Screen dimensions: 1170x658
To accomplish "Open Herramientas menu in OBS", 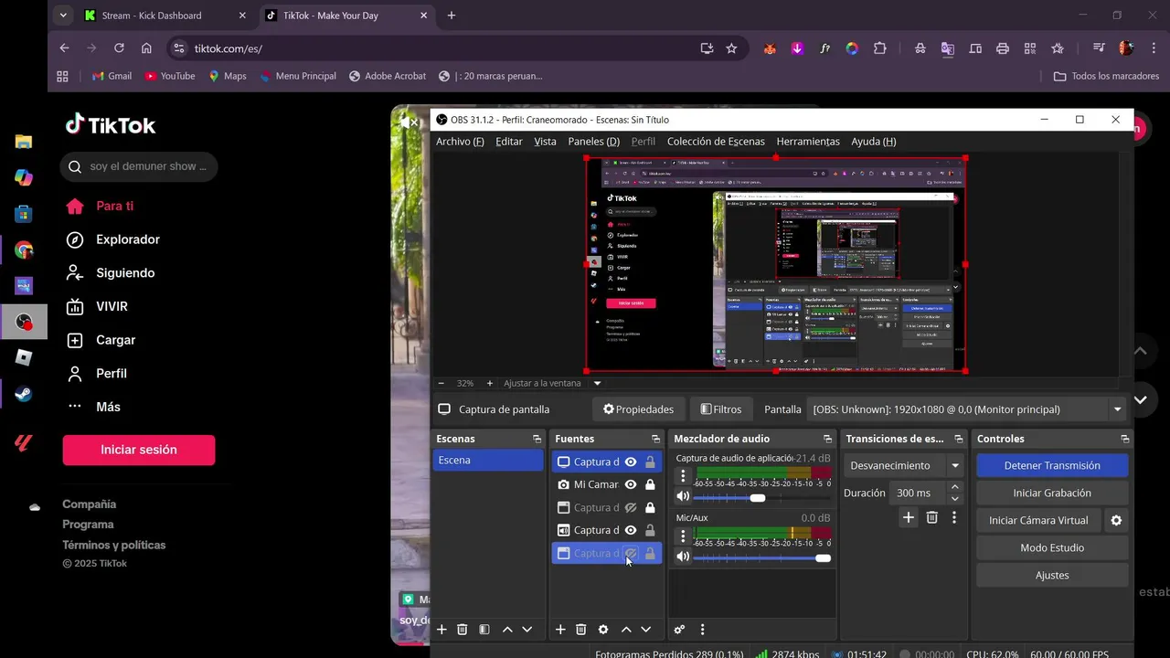I will tap(808, 142).
